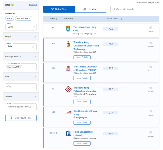Image resolution: width=163 pixels, height=150 pixels.
Task: Remove the Asia filter chip
Action: pyautogui.click(x=12, y=18)
